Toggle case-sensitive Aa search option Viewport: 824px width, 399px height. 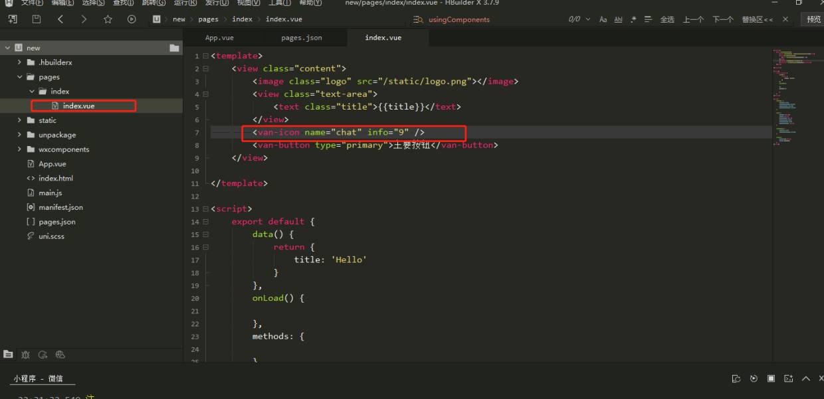[x=603, y=19]
